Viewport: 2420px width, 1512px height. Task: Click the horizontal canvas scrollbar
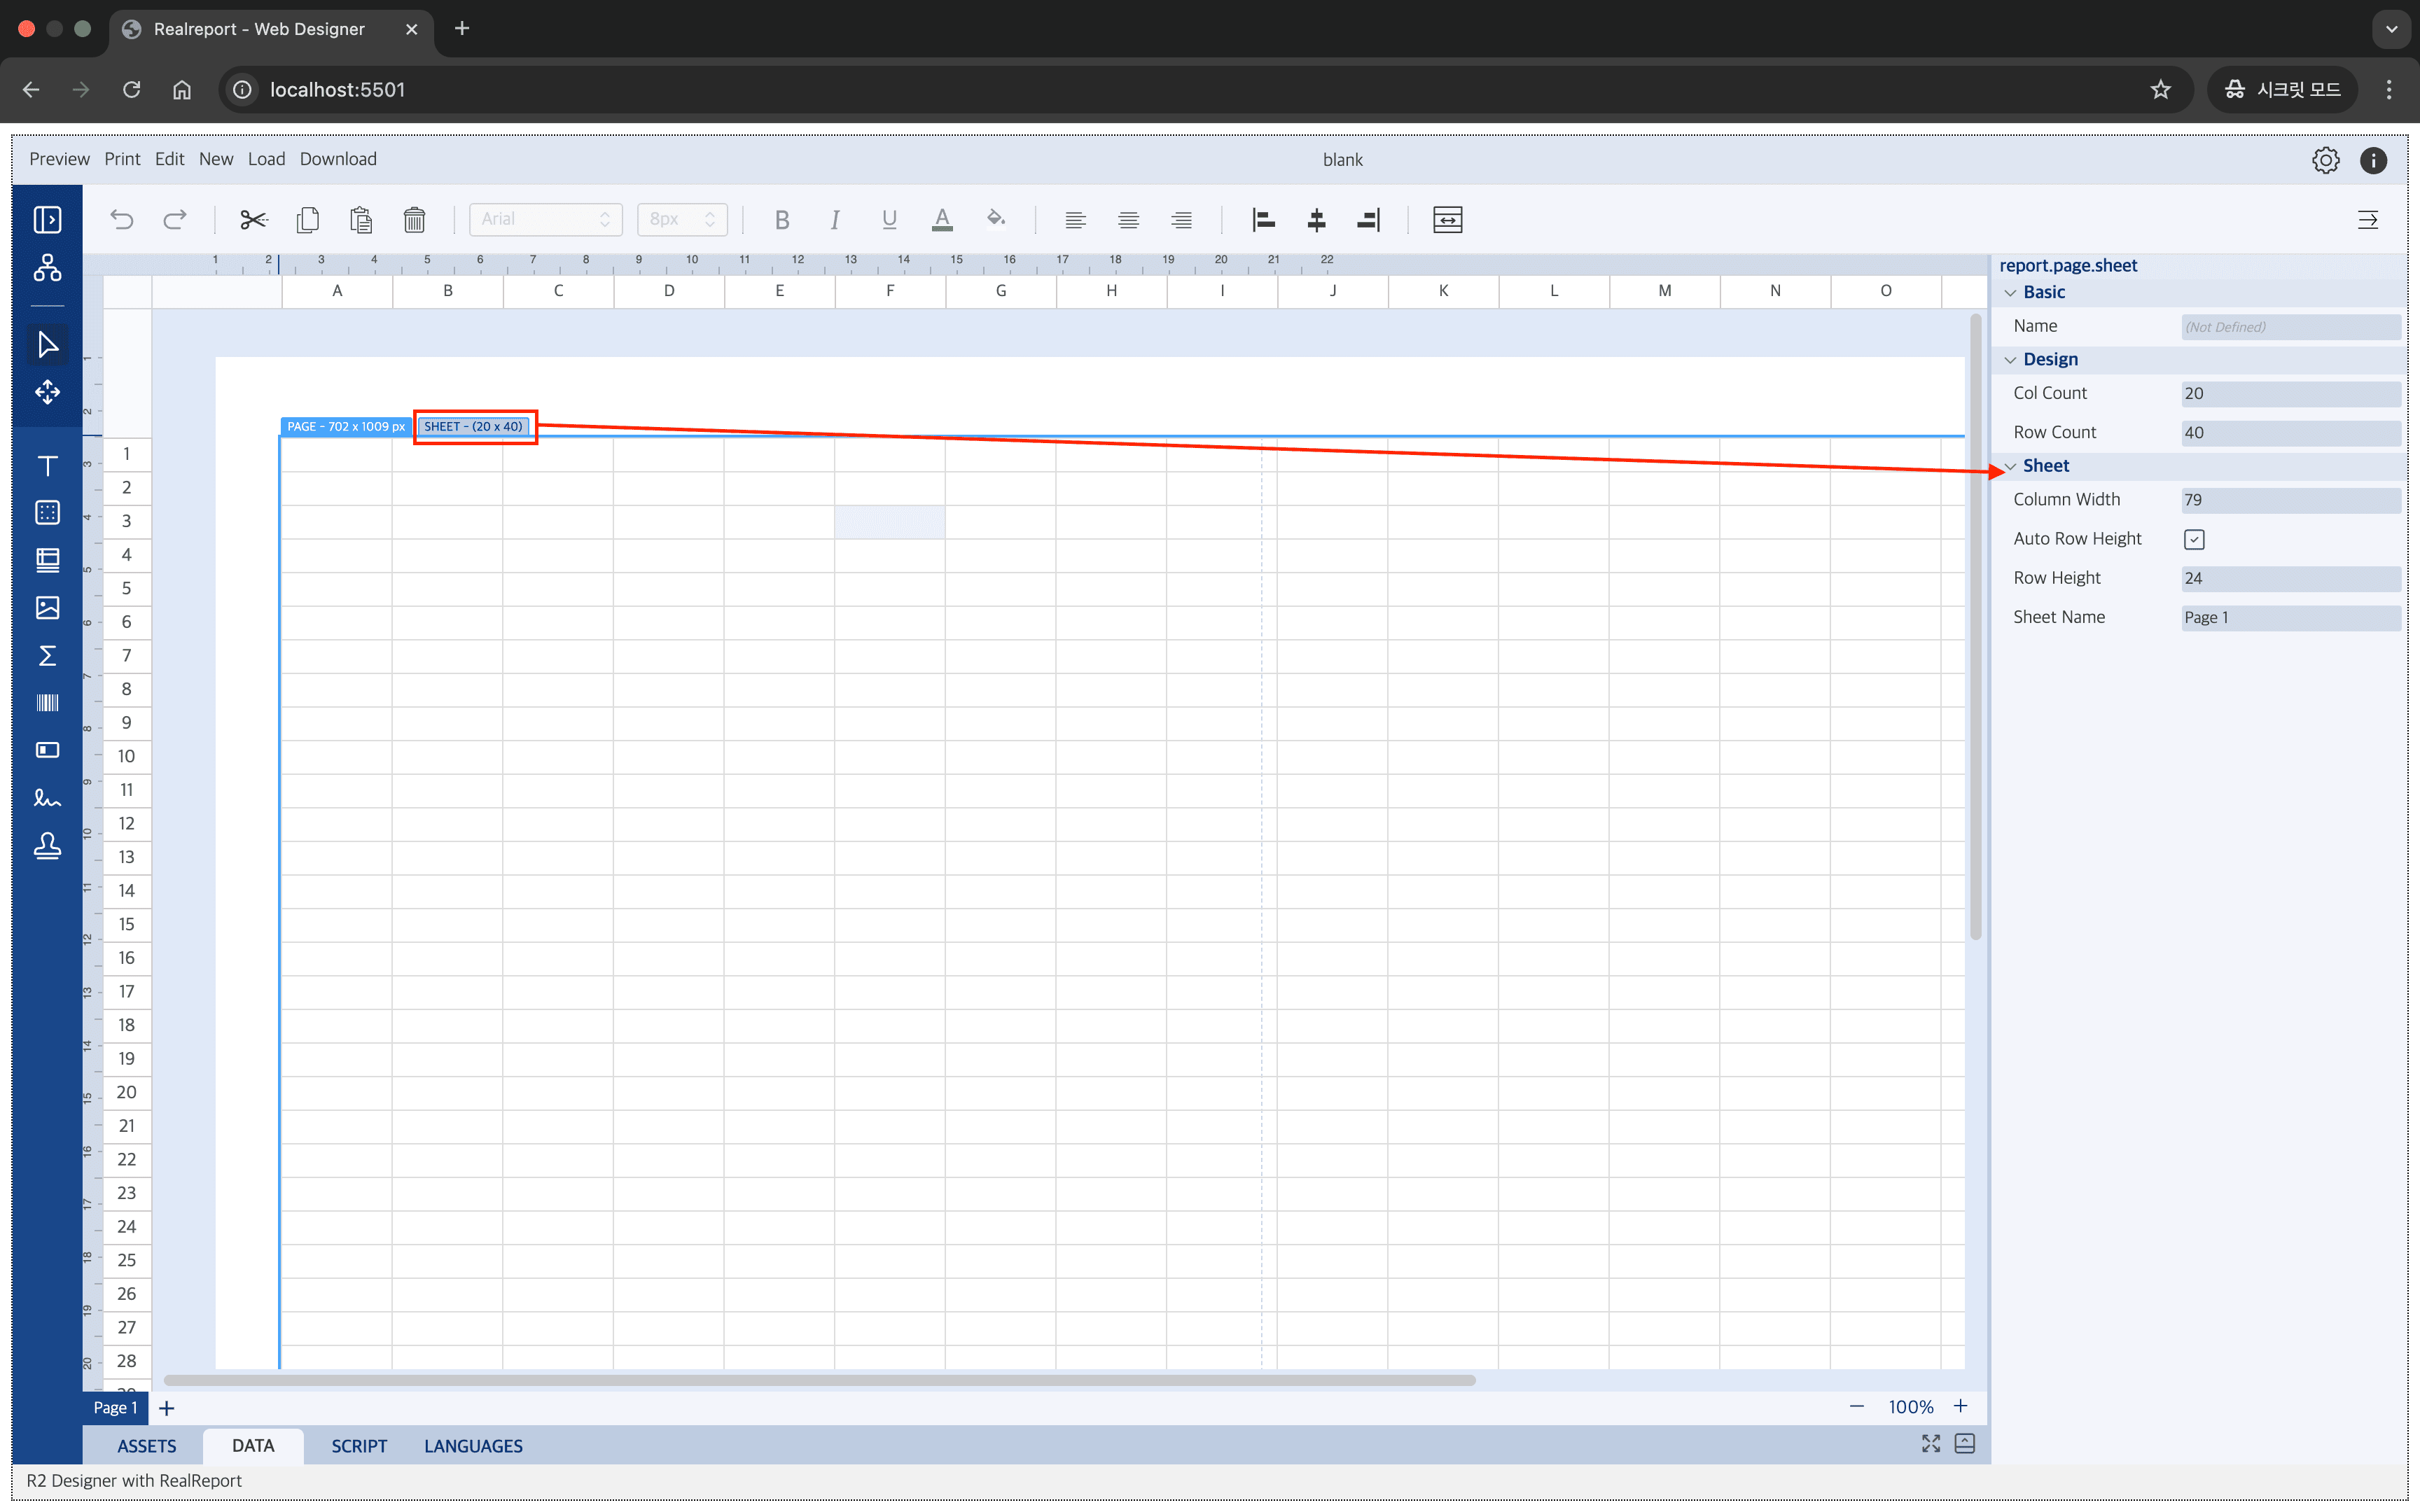click(x=819, y=1380)
